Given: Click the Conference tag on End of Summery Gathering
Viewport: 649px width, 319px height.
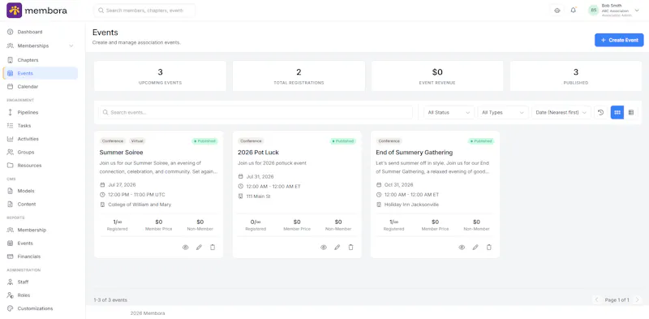Looking at the screenshot, I should point(389,141).
